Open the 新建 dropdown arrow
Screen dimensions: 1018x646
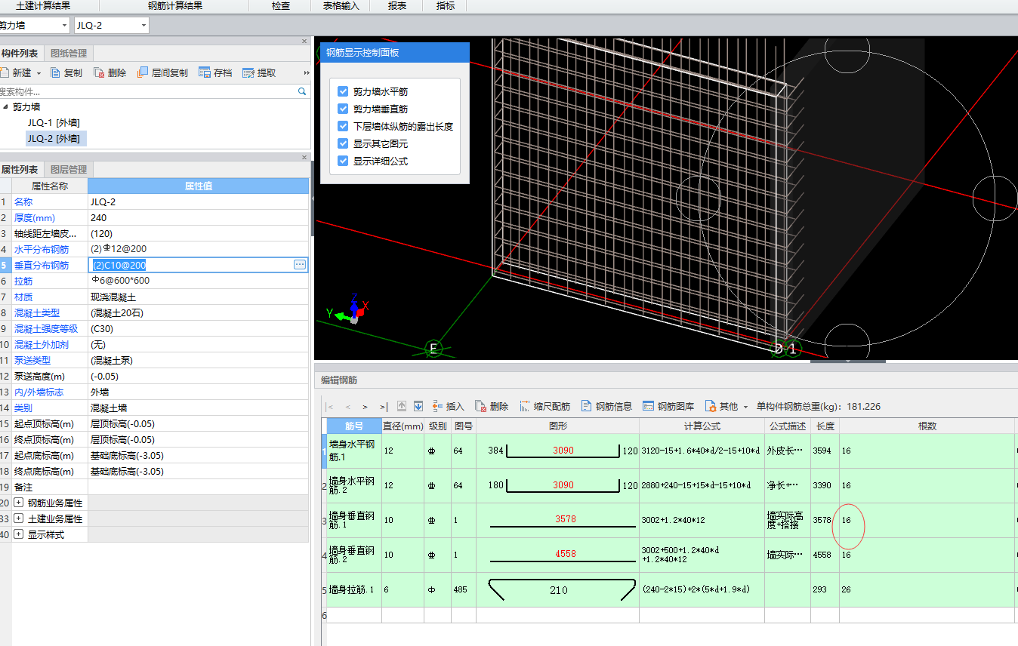pyautogui.click(x=39, y=74)
